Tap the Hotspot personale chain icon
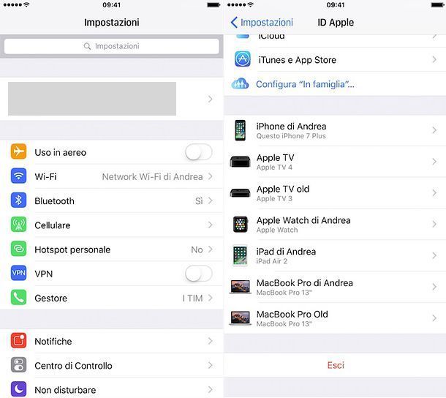The width and height of the screenshot is (446, 398). click(18, 249)
